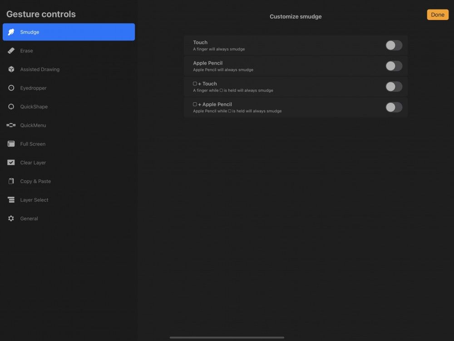
Task: Select Copy & Paste category
Action: (x=69, y=181)
